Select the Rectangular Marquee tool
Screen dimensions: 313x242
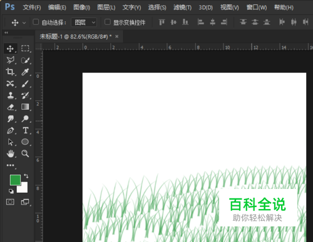25,49
